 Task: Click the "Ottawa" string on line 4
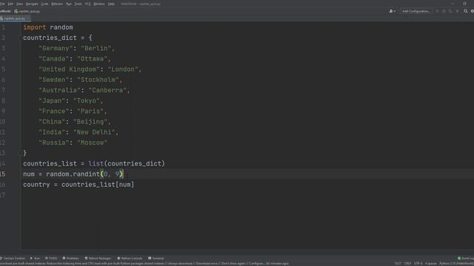coord(92,59)
